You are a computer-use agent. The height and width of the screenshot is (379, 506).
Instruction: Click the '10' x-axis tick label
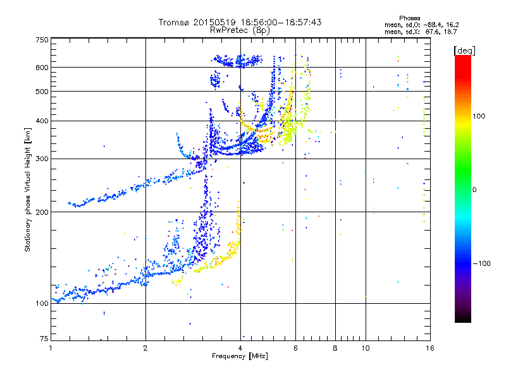tap(366, 348)
